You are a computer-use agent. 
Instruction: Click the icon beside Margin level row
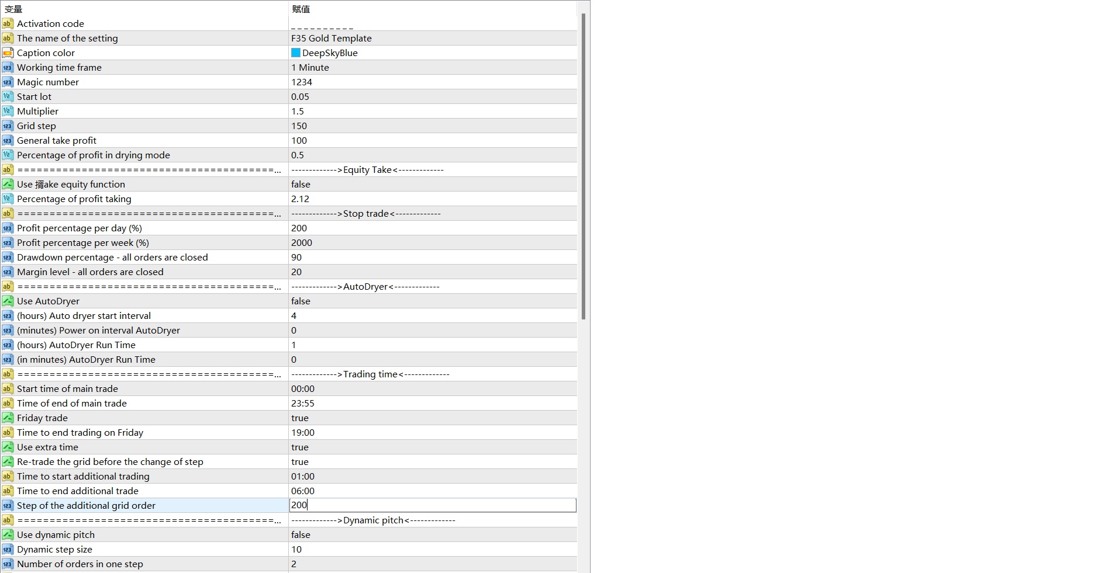click(8, 272)
